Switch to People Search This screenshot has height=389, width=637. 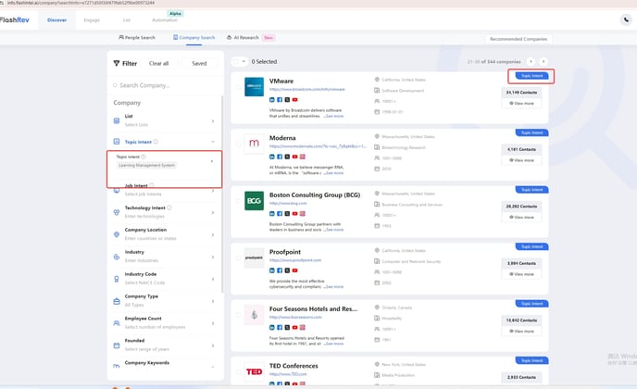[x=137, y=37]
